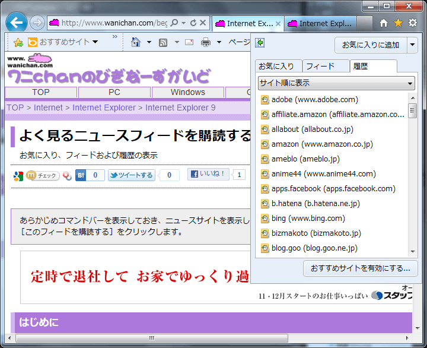This screenshot has width=427, height=348.
Task: Open the feeds dropdown arrow
Action: 177,42
